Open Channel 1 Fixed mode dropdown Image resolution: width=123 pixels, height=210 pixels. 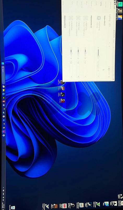(85, 69)
